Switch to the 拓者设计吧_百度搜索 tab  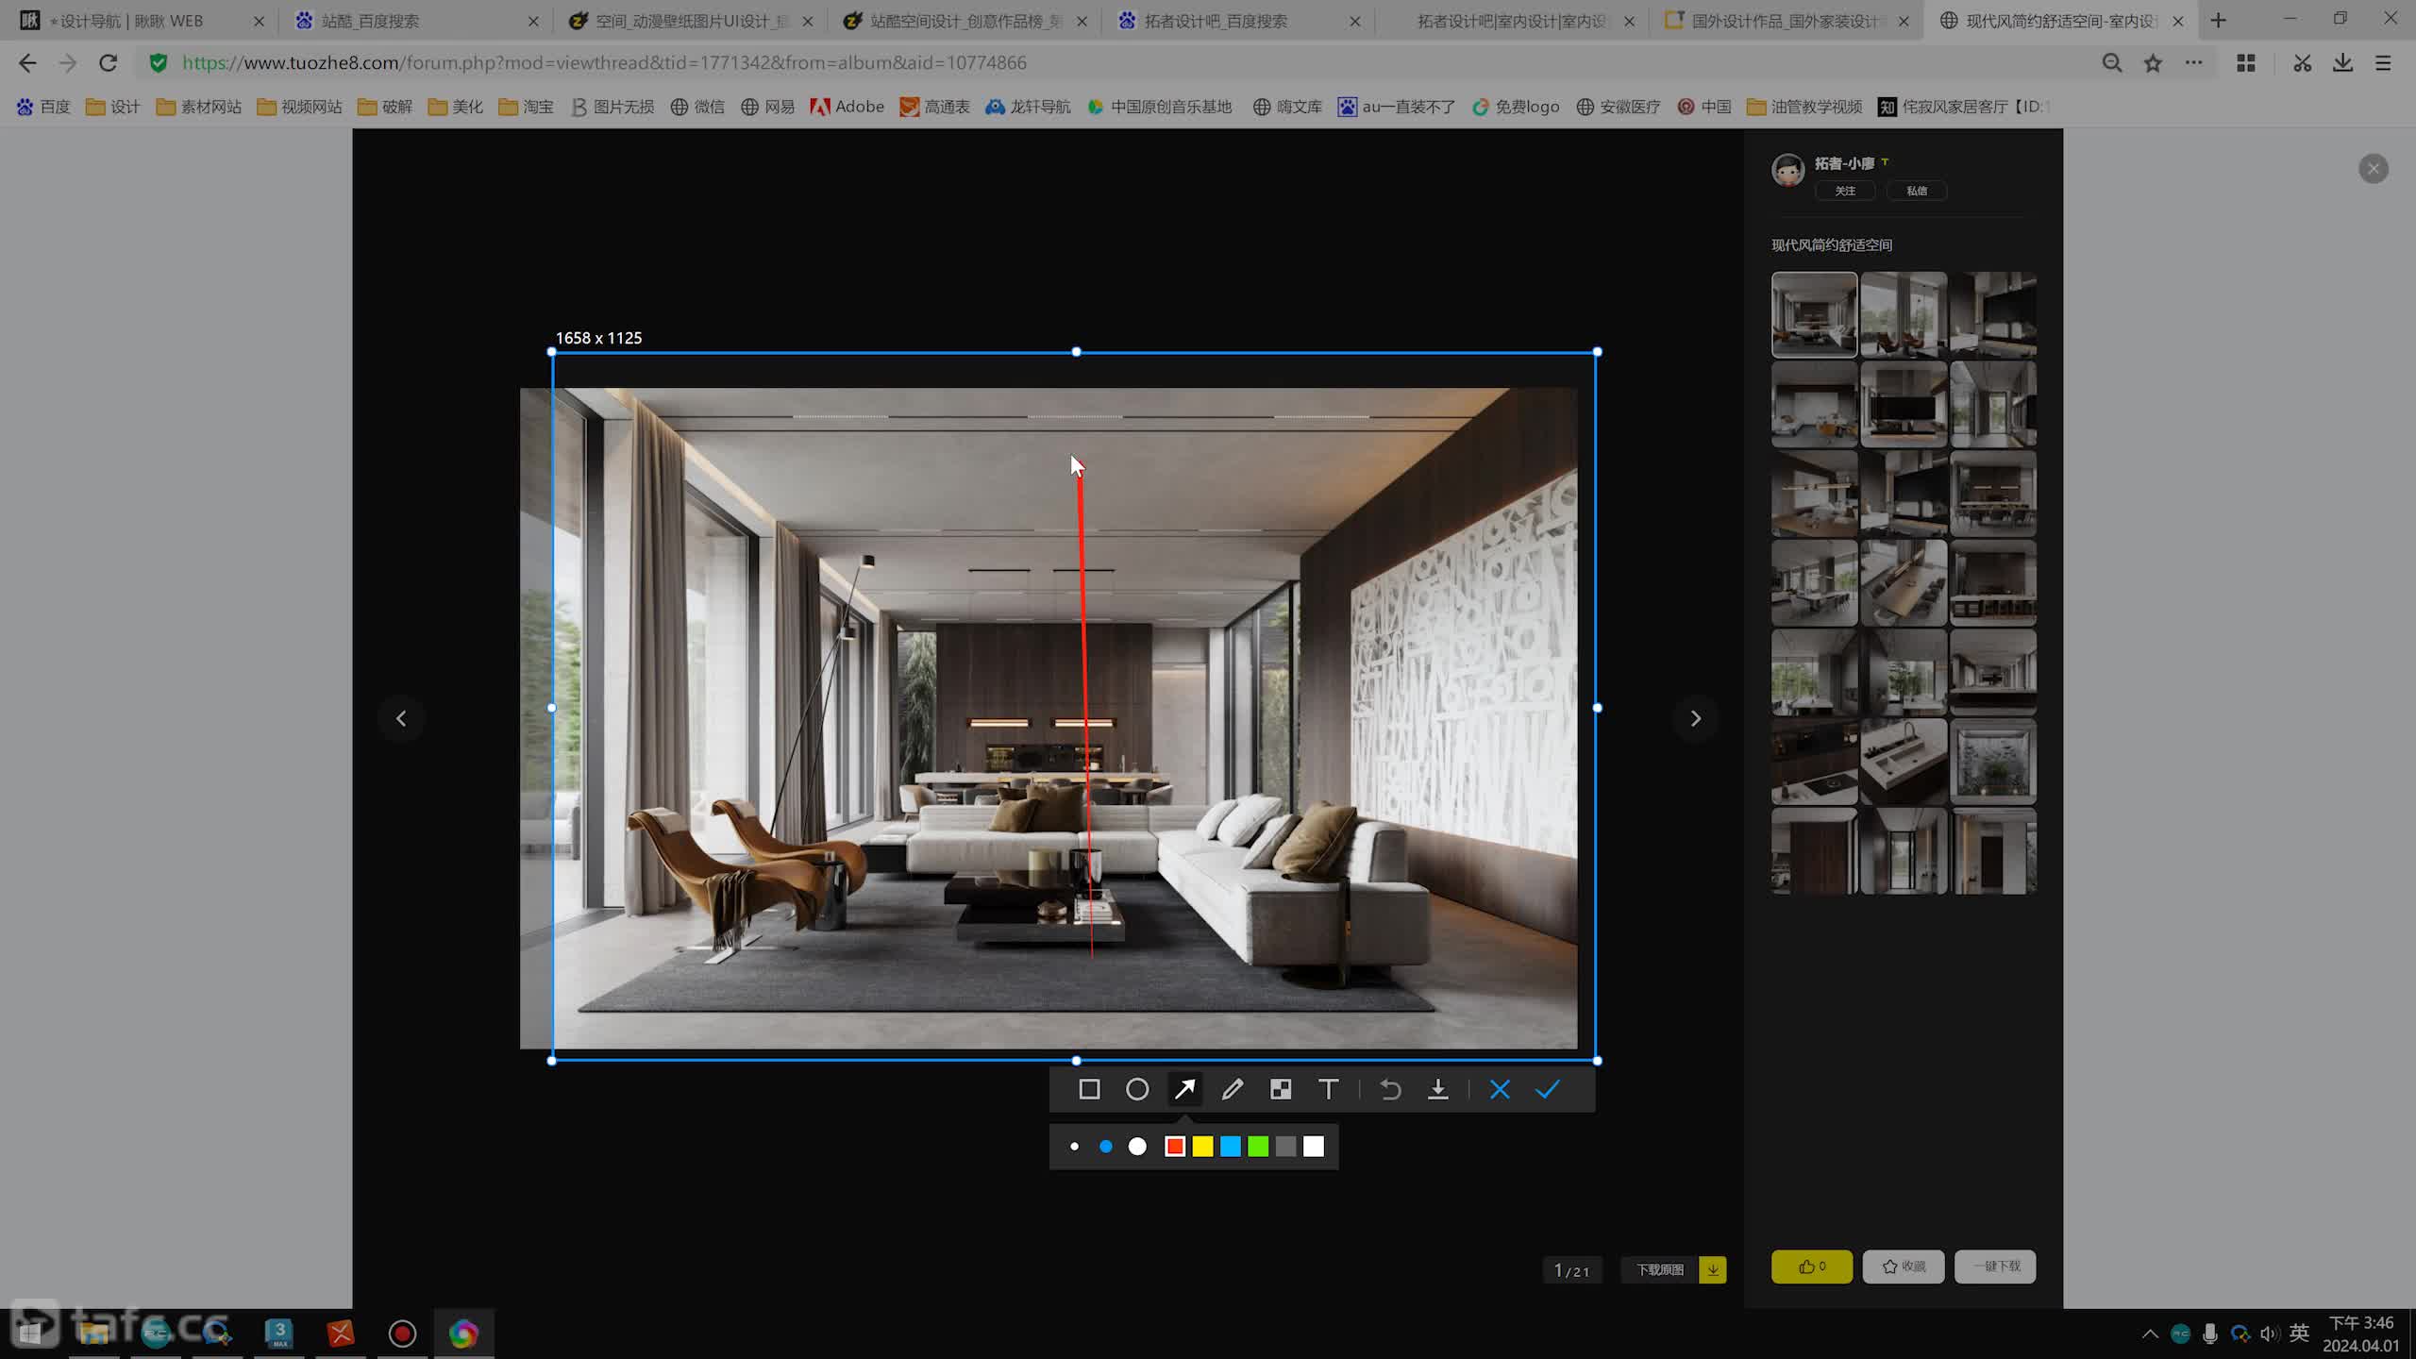(x=1236, y=21)
